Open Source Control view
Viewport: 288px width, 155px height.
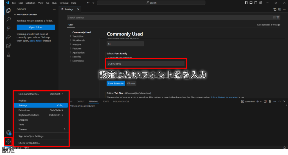(x=8, y=28)
